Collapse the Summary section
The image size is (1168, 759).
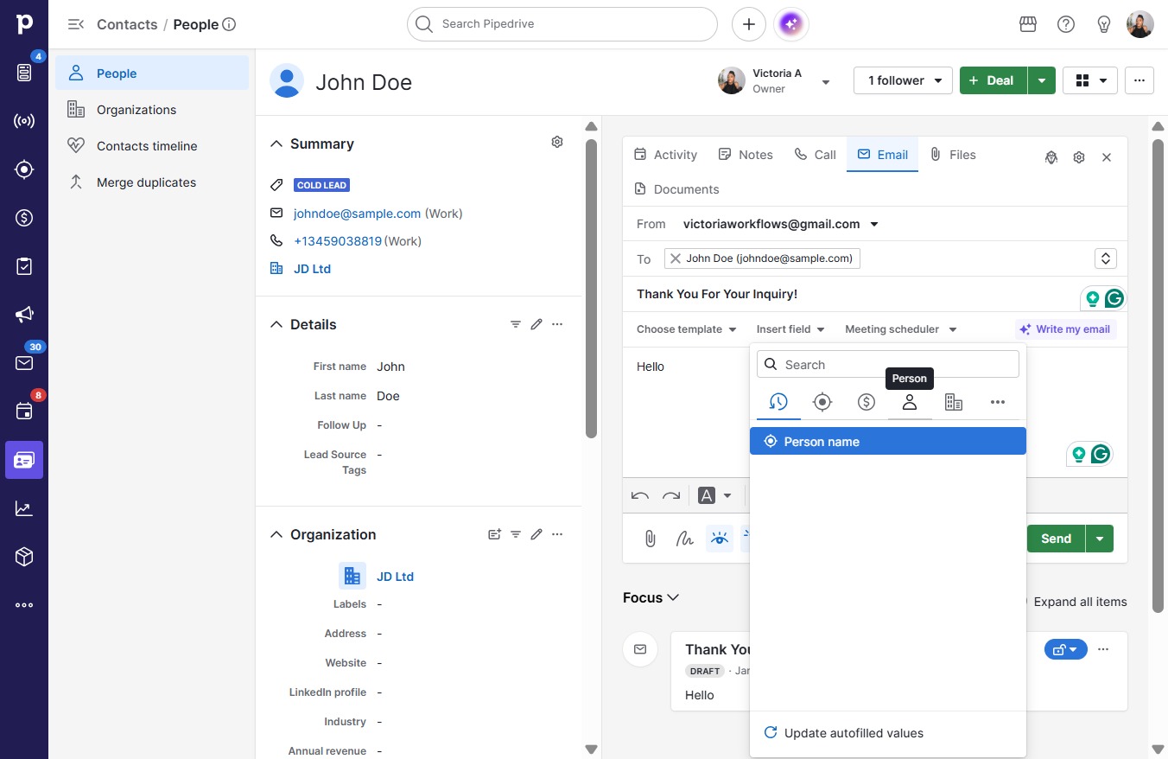tap(276, 144)
